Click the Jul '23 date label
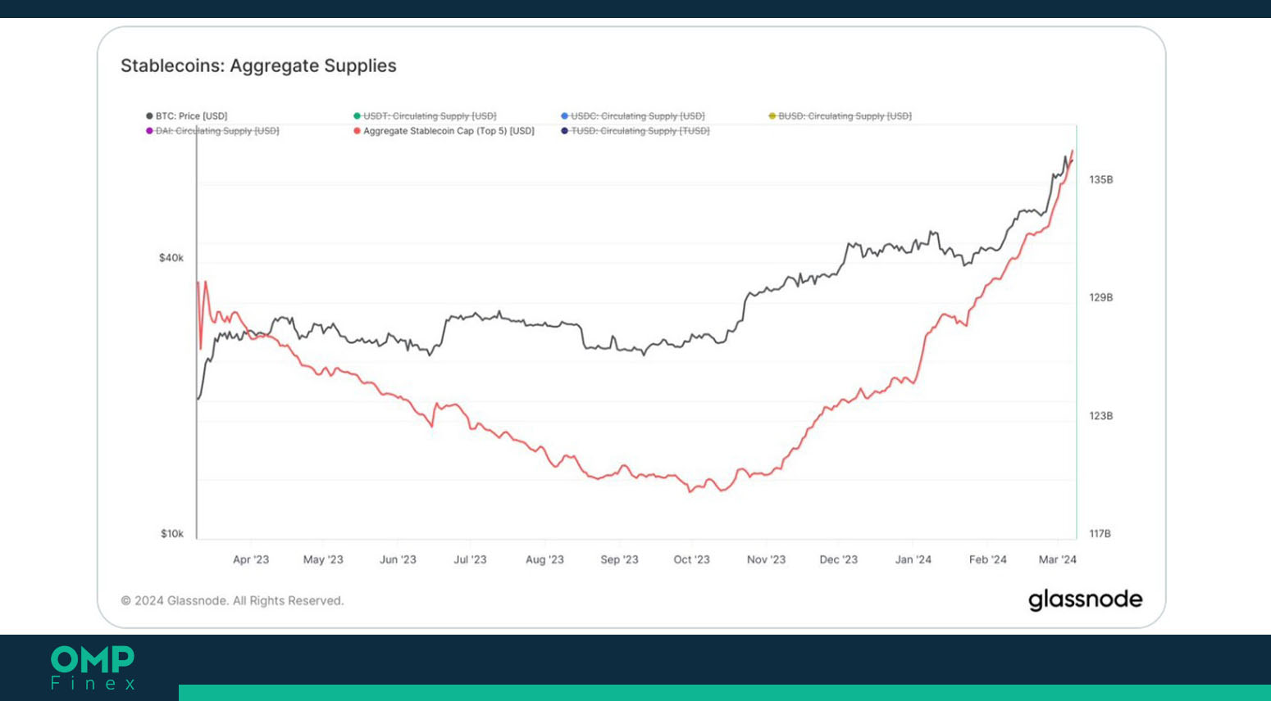Image resolution: width=1271 pixels, height=701 pixels. tap(470, 560)
